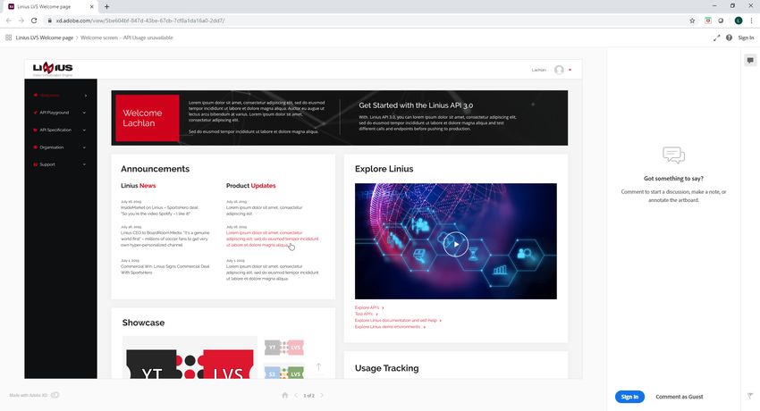Reload the page with the refresh icon
The image size is (760, 411).
[34, 21]
